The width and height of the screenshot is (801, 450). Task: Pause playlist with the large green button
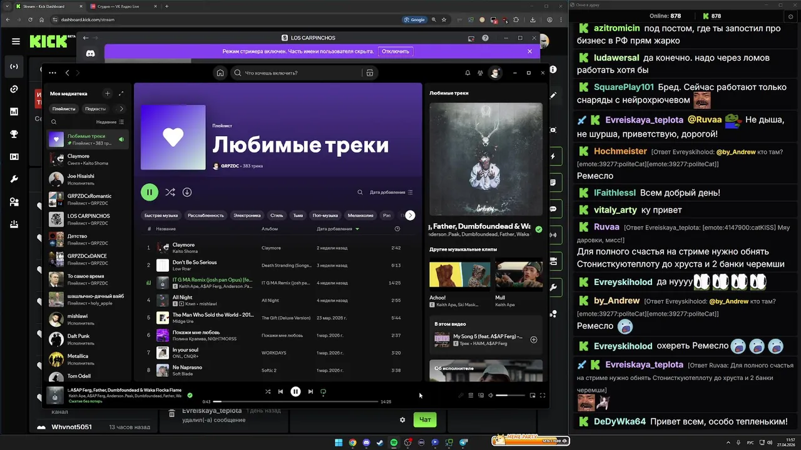point(150,192)
